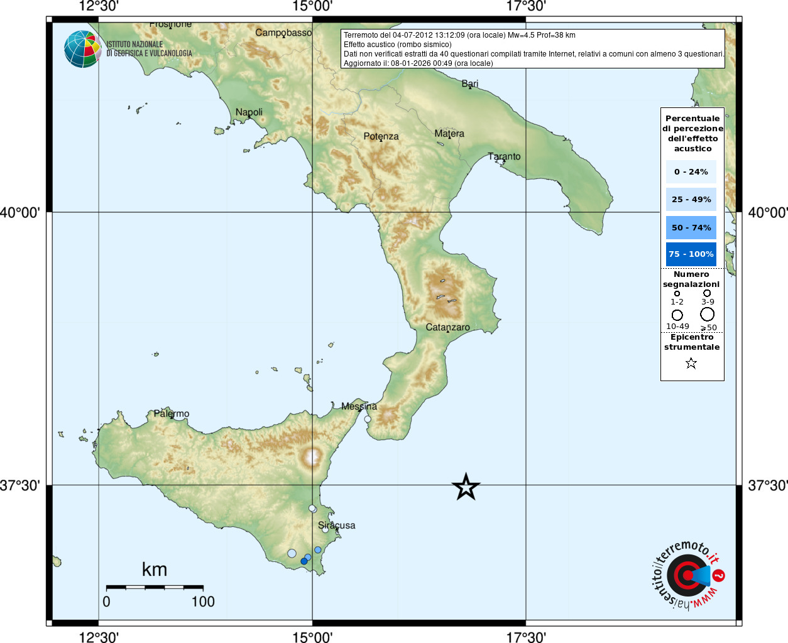This screenshot has height=643, width=788.
Task: Click the right 37°30' latitude label
Action: click(768, 485)
